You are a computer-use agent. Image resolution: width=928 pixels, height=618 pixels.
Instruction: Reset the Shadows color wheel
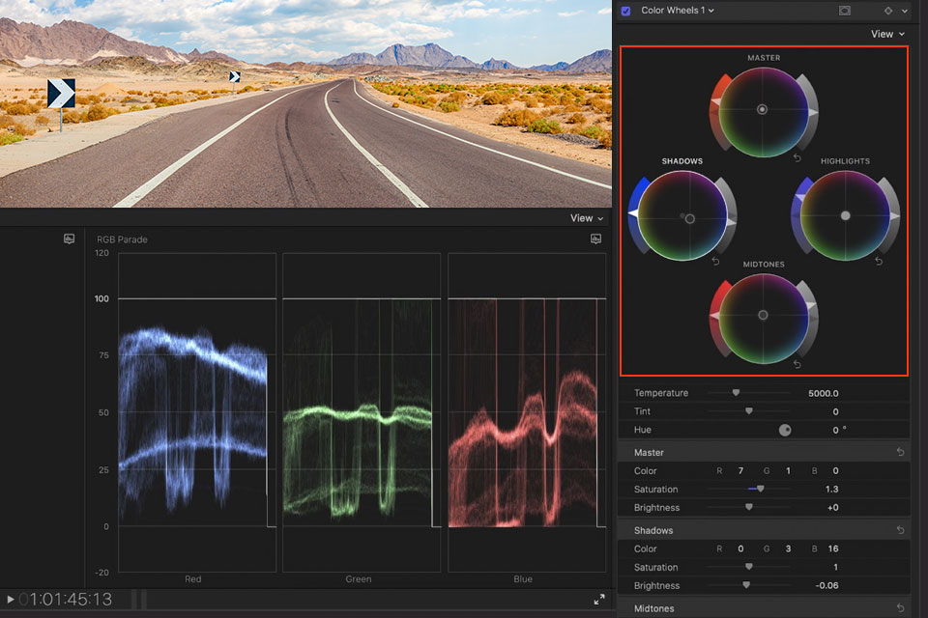[715, 262]
